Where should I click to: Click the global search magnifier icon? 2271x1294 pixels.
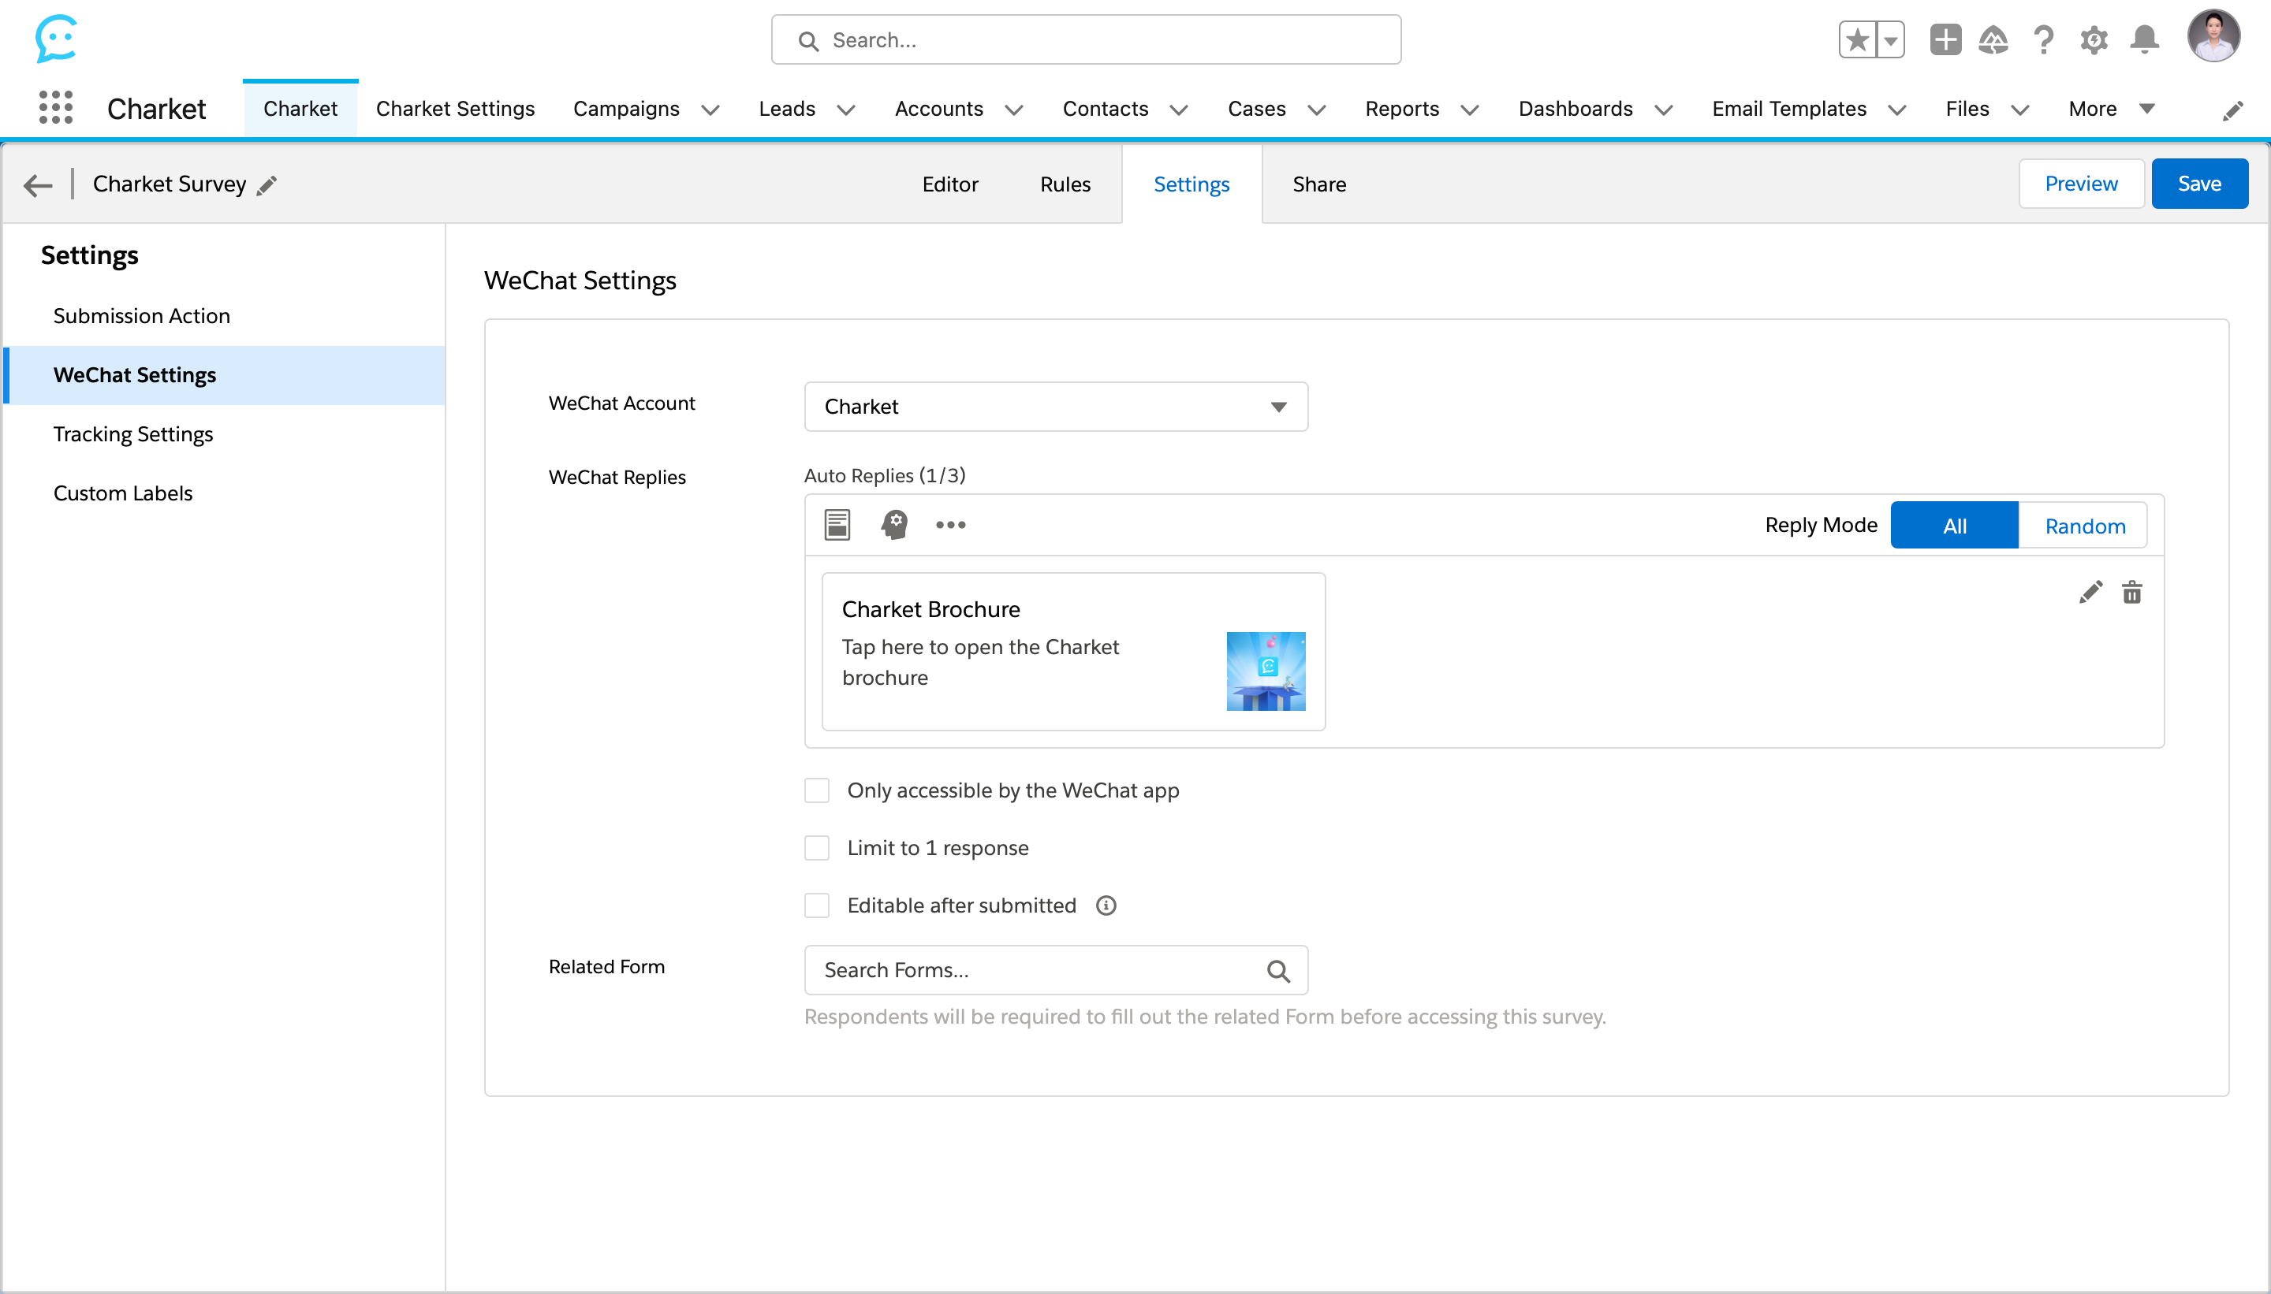[807, 41]
